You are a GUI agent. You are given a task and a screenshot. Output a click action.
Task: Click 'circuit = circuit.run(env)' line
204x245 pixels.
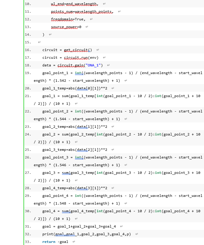tap(70, 58)
